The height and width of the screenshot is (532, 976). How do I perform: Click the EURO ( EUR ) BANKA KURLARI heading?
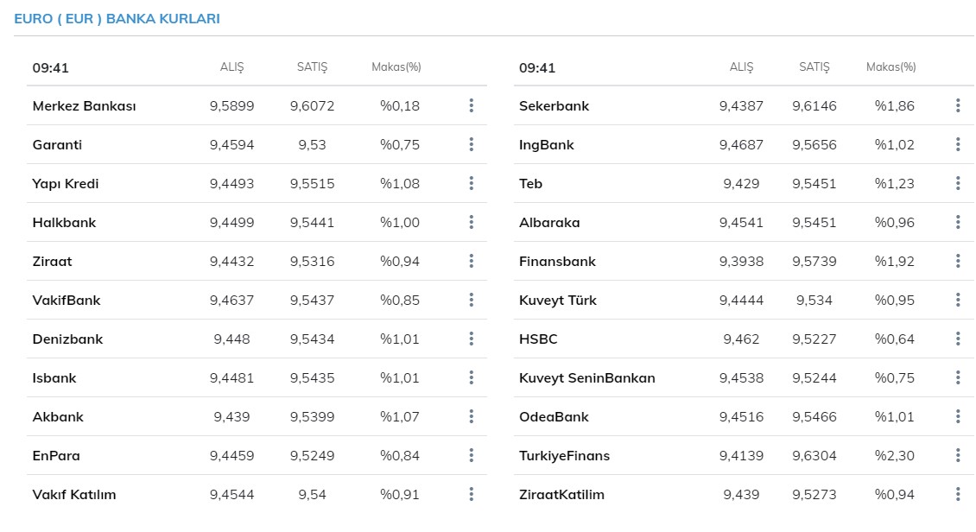(x=117, y=18)
